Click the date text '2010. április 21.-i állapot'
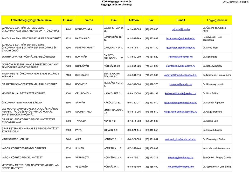 click(x=236, y=2)
